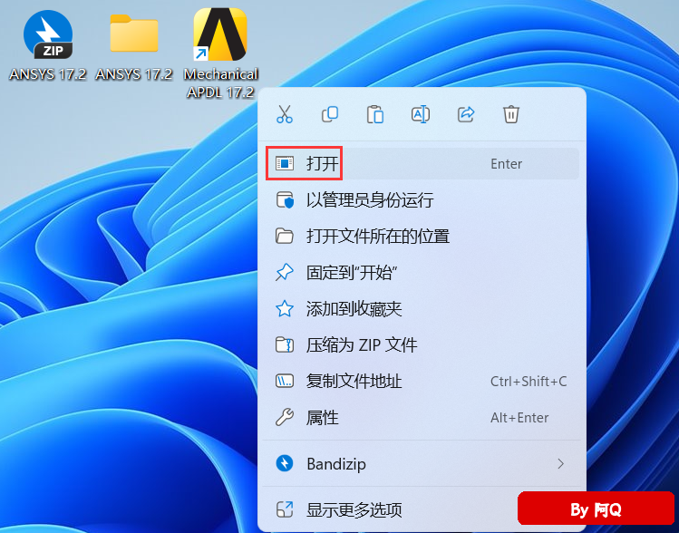This screenshot has width=679, height=533.
Task: Click 显示更多选项 menu entry
Action: tap(421, 509)
